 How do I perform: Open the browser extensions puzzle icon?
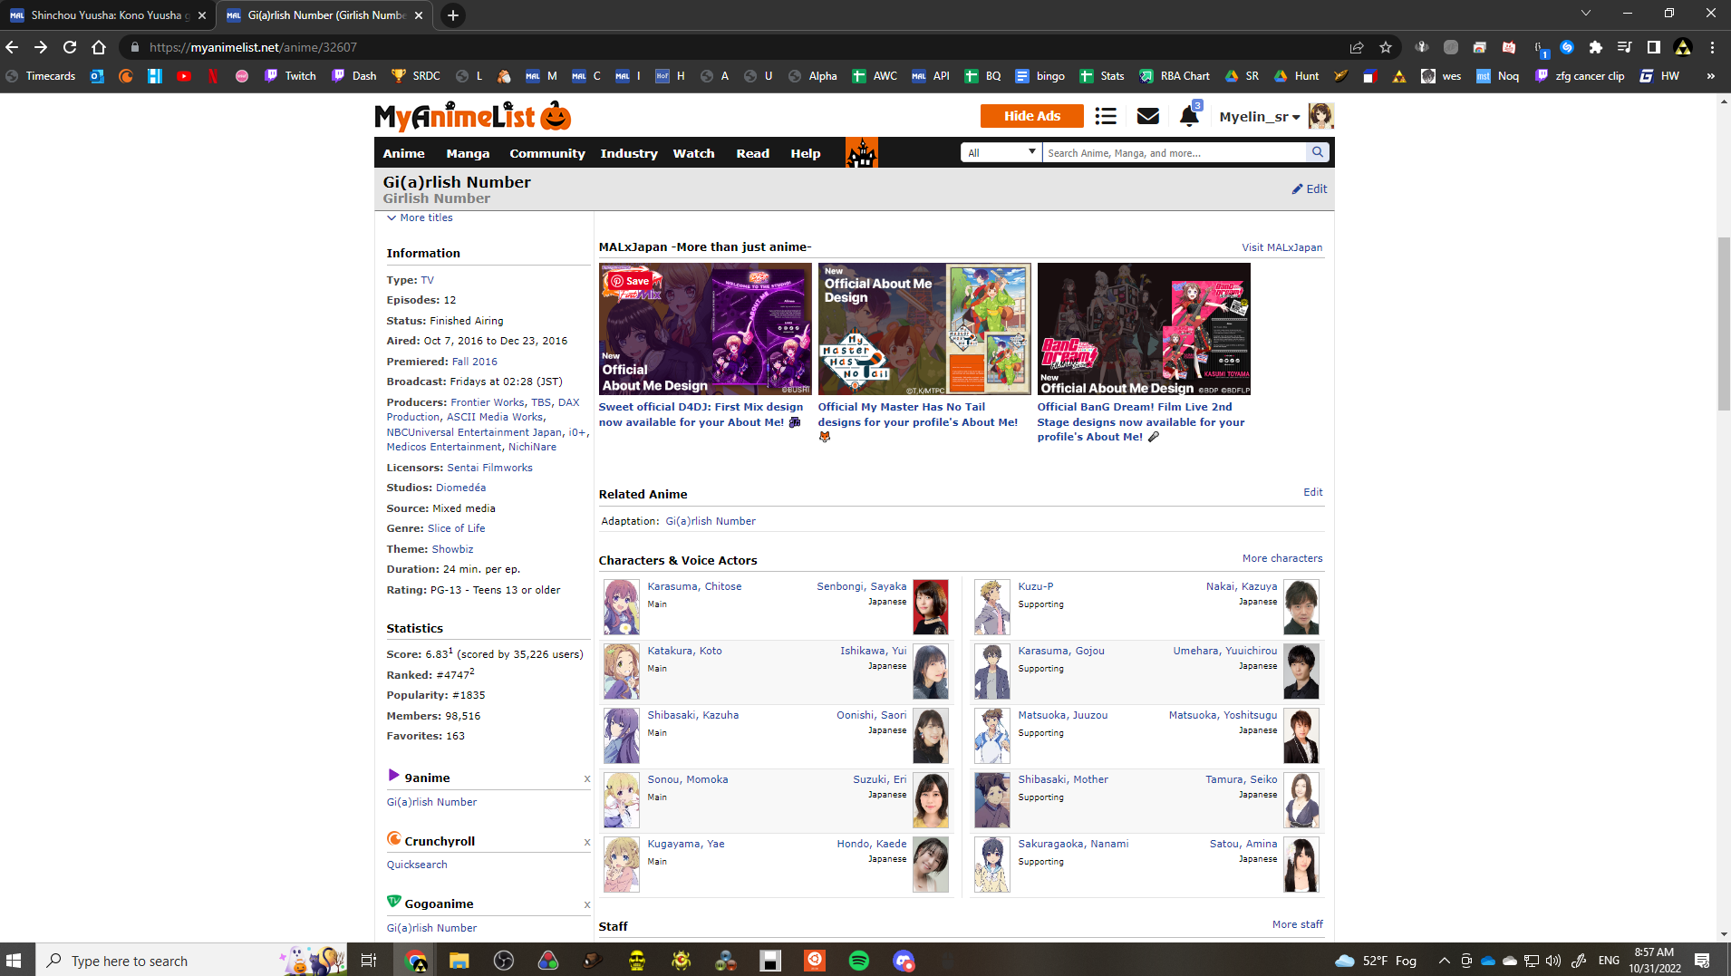(1595, 47)
